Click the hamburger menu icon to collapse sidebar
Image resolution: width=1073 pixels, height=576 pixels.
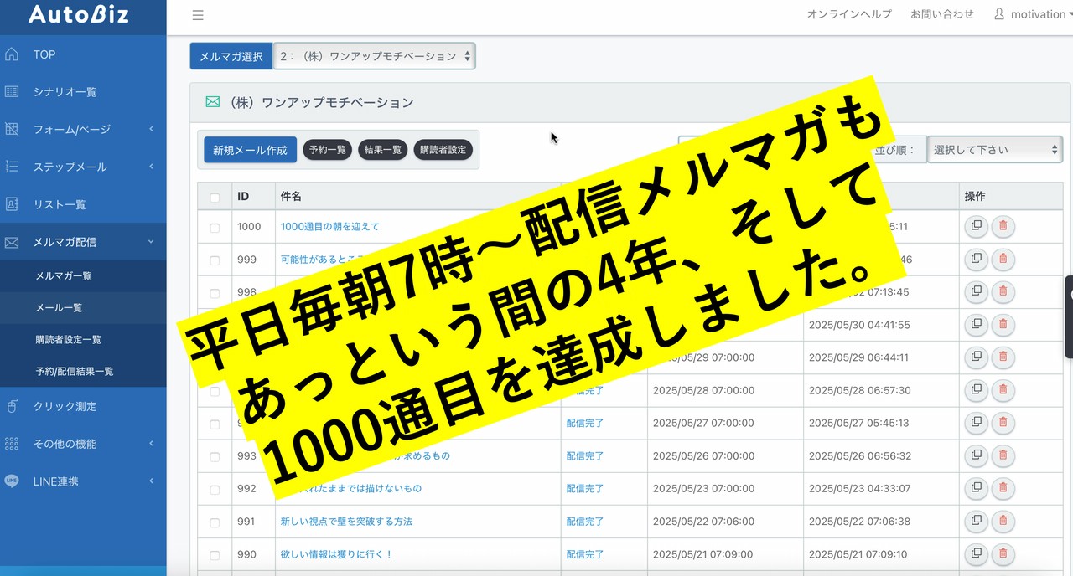click(x=198, y=15)
